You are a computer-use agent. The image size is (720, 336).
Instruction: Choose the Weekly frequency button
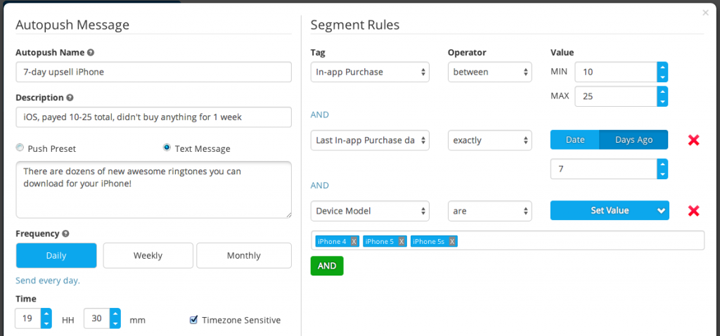tap(148, 256)
